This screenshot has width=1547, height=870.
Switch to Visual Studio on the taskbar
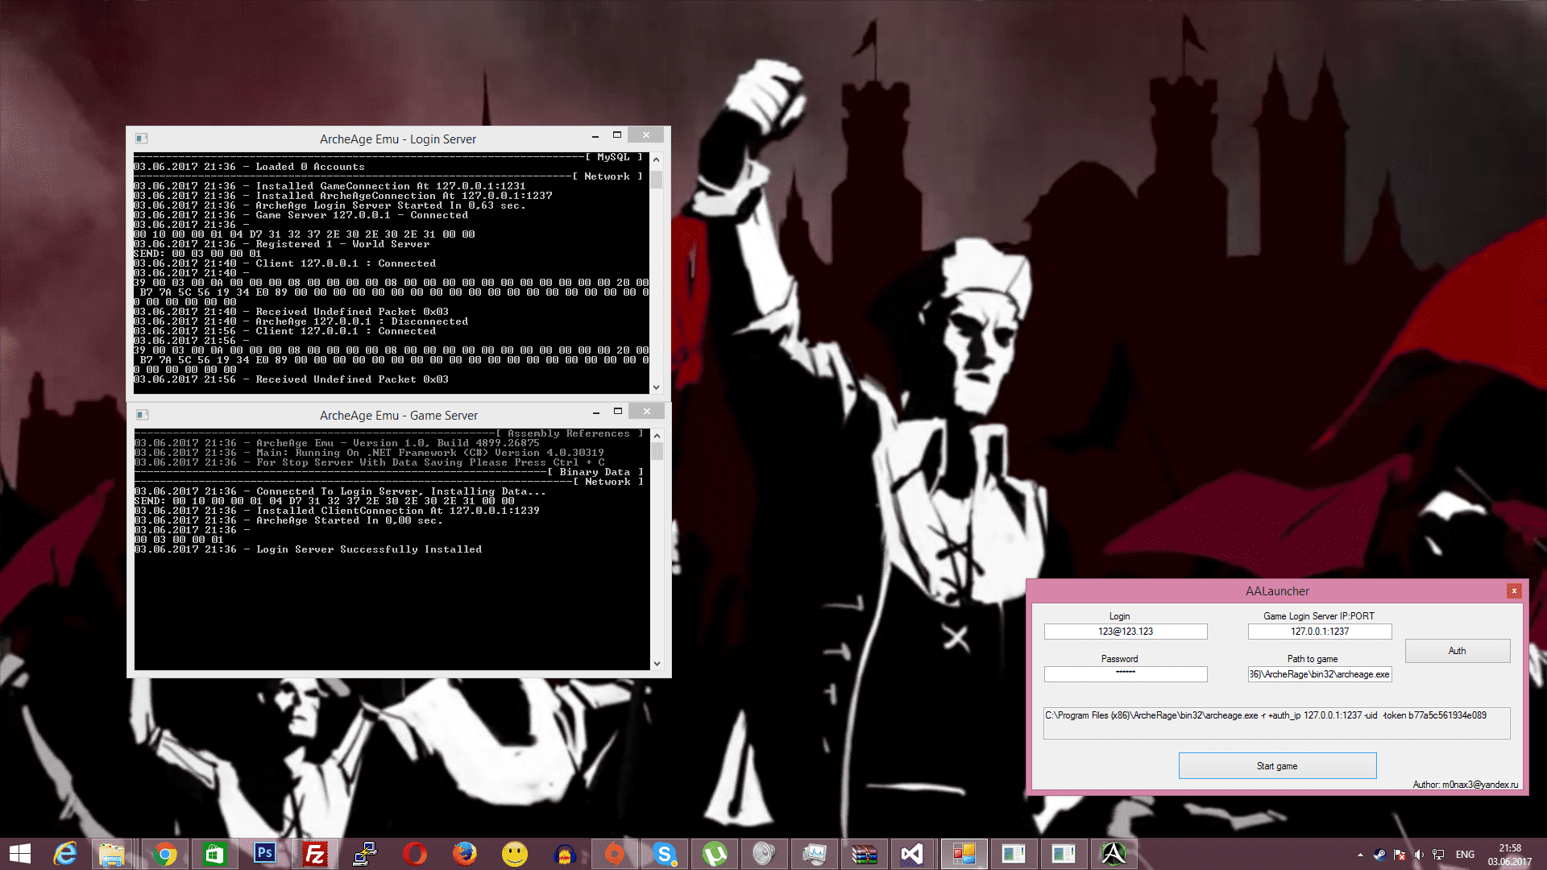[913, 854]
